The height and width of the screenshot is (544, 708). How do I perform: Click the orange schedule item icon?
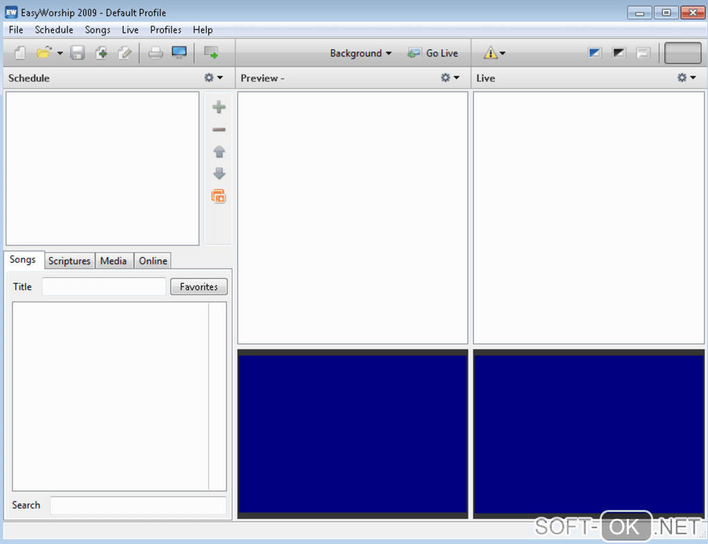click(219, 196)
